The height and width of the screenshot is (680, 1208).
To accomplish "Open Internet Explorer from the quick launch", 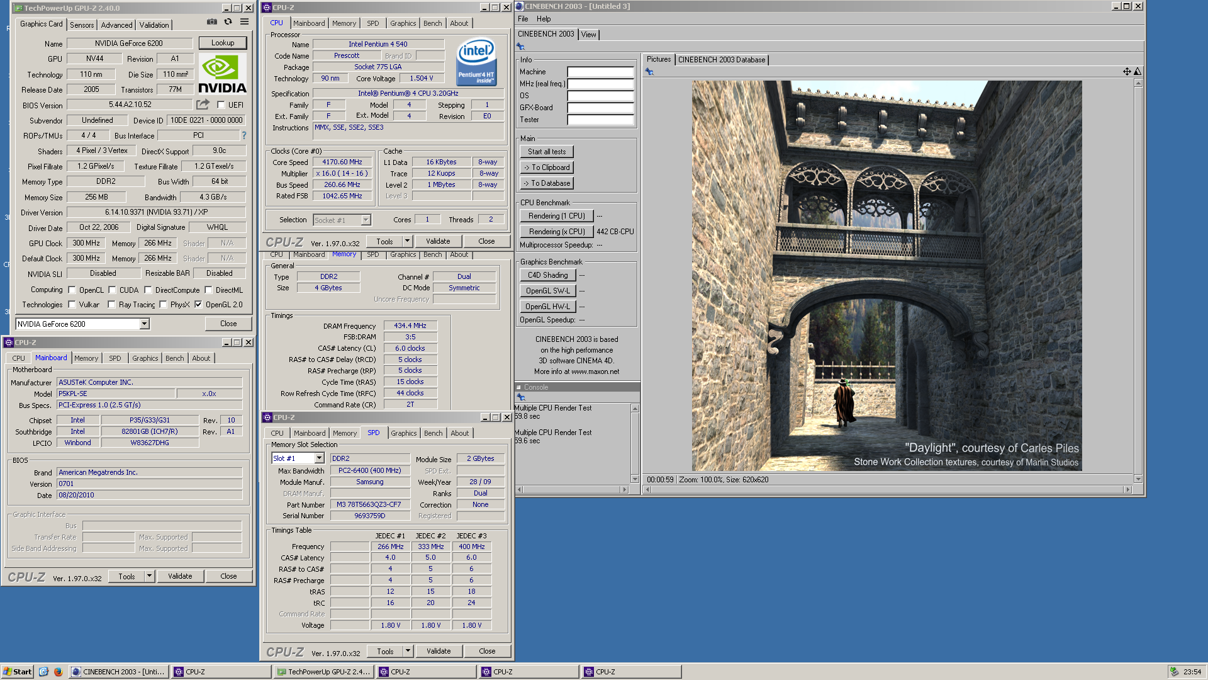I will (43, 672).
